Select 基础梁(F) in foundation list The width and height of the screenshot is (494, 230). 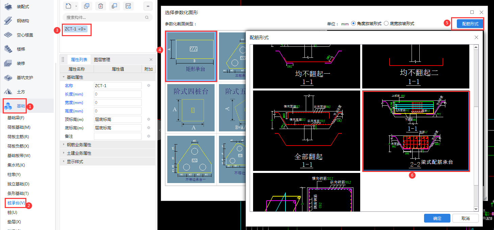16,118
